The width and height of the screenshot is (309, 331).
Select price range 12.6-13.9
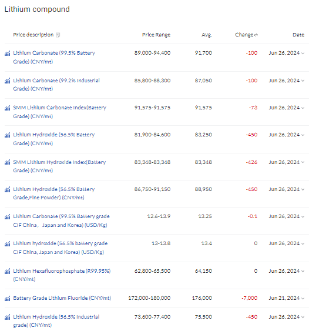pyautogui.click(x=159, y=216)
